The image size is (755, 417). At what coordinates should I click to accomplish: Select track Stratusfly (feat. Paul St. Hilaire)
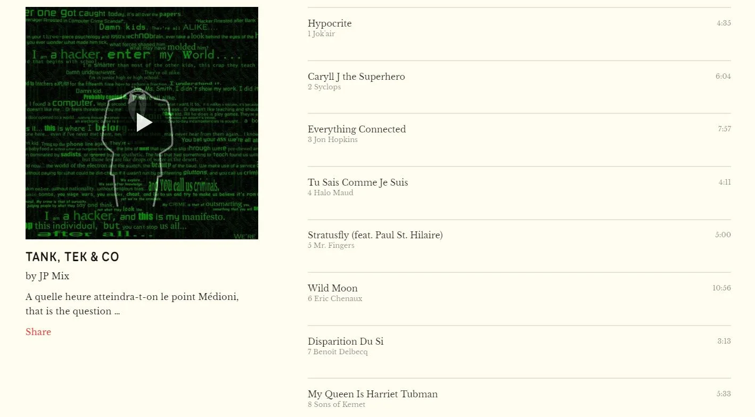(x=375, y=235)
